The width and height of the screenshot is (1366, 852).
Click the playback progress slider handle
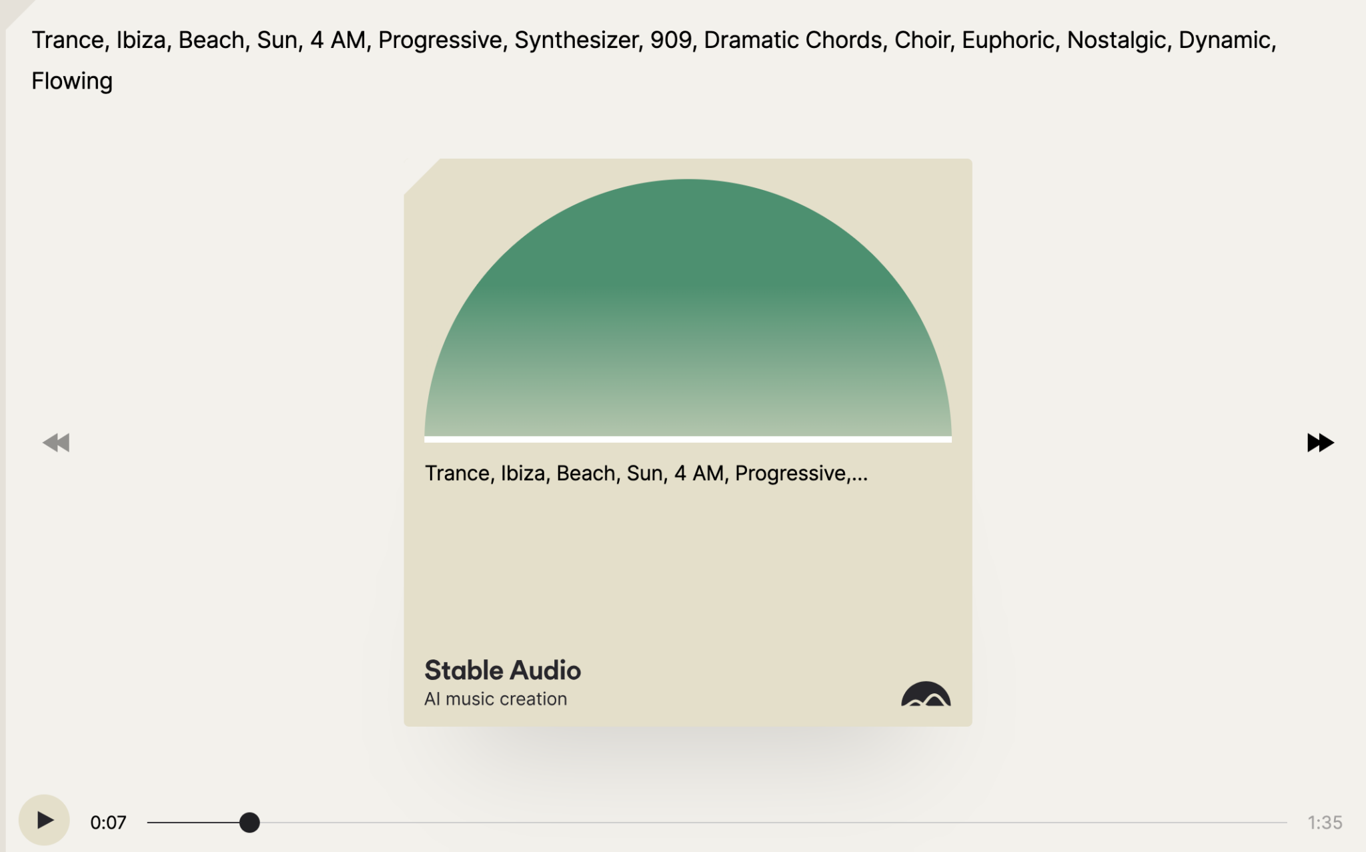click(249, 823)
